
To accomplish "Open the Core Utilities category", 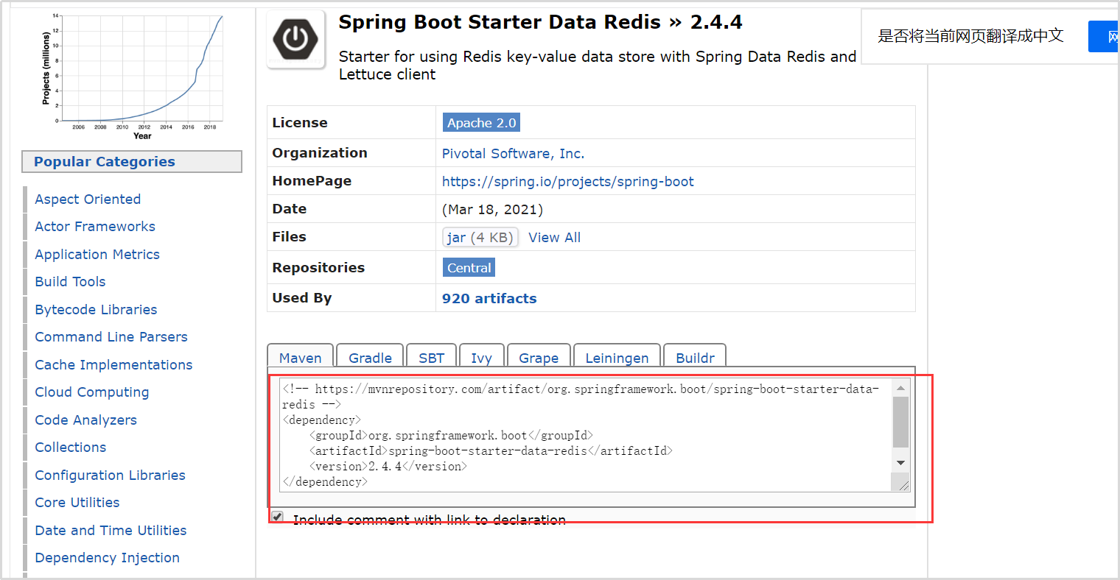I will (77, 502).
